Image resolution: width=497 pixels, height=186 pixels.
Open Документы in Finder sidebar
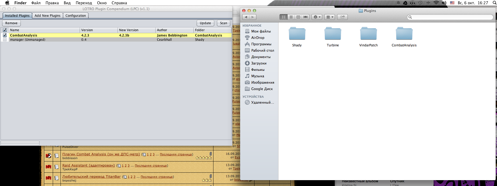[x=261, y=57]
